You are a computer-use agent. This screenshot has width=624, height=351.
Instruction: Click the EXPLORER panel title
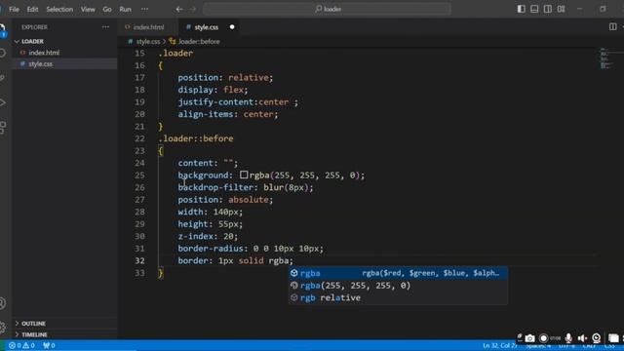35,27
